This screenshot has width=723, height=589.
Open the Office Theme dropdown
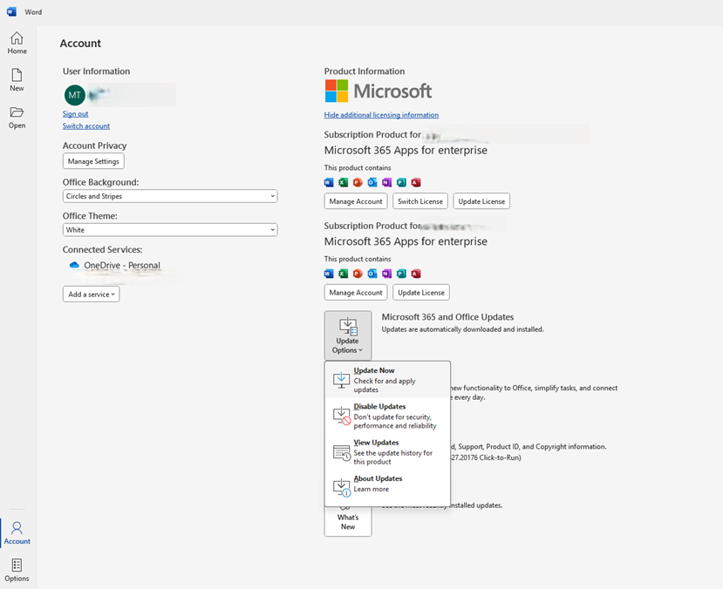coord(170,230)
